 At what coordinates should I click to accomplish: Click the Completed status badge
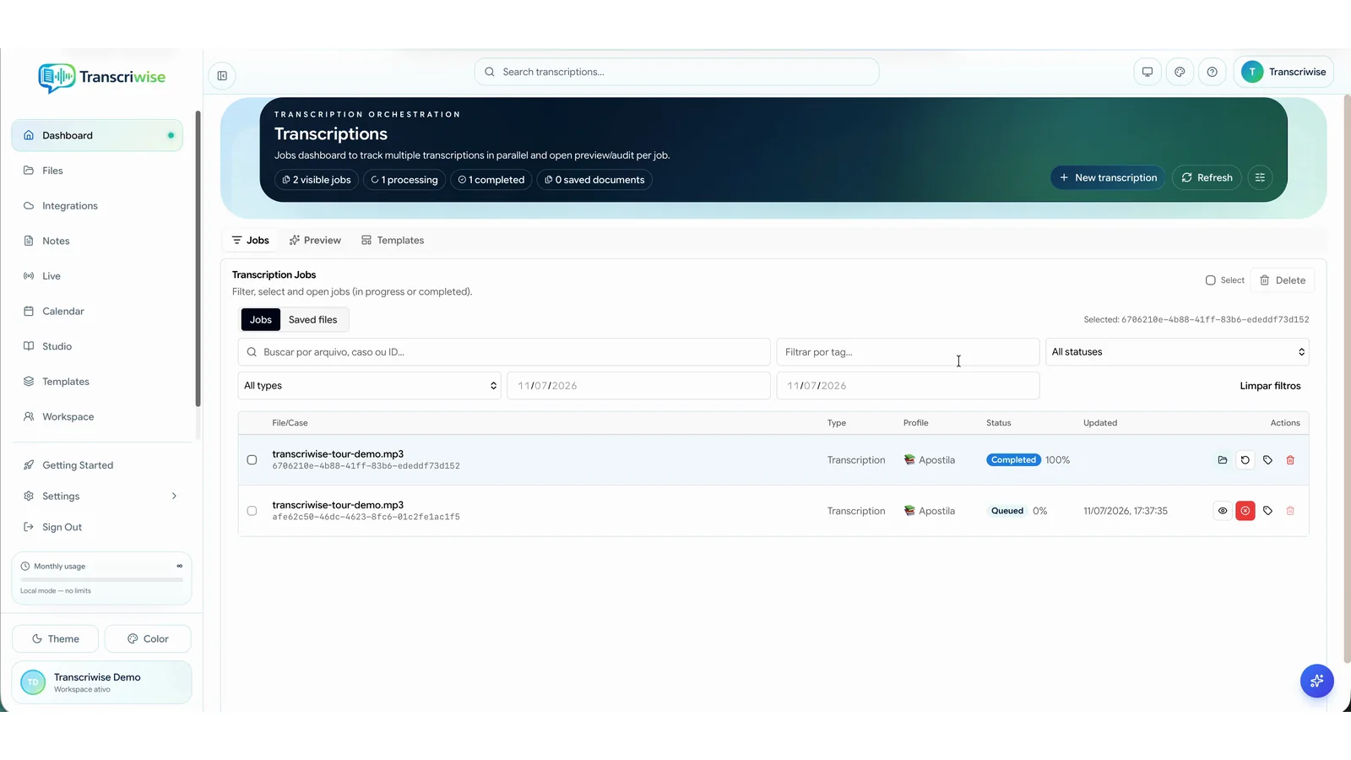1013,460
